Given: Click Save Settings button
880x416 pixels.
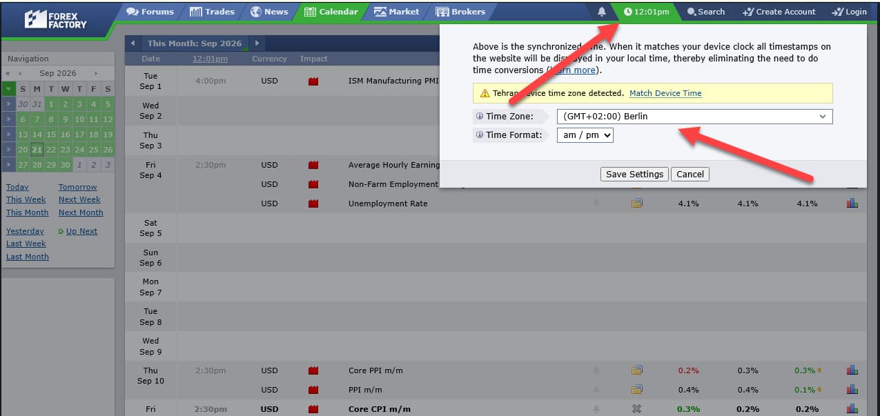Looking at the screenshot, I should 634,174.
